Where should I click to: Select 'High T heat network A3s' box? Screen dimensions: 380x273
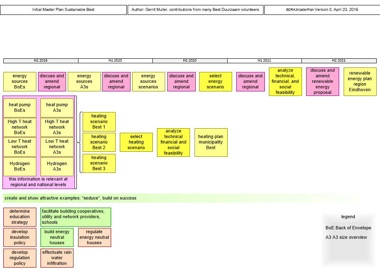57,127
